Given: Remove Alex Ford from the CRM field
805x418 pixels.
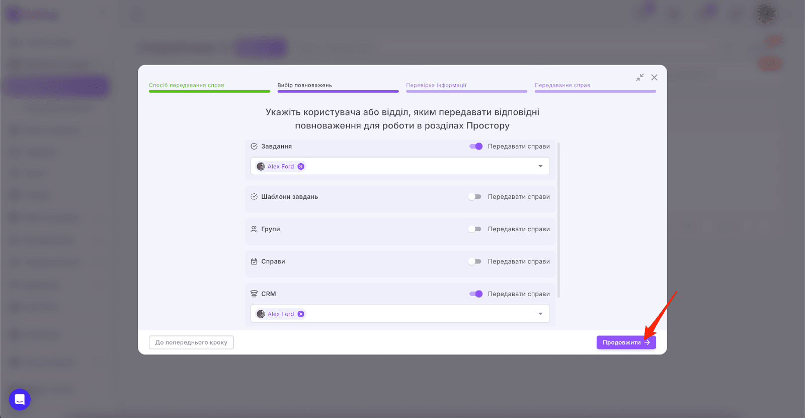Looking at the screenshot, I should pyautogui.click(x=301, y=314).
